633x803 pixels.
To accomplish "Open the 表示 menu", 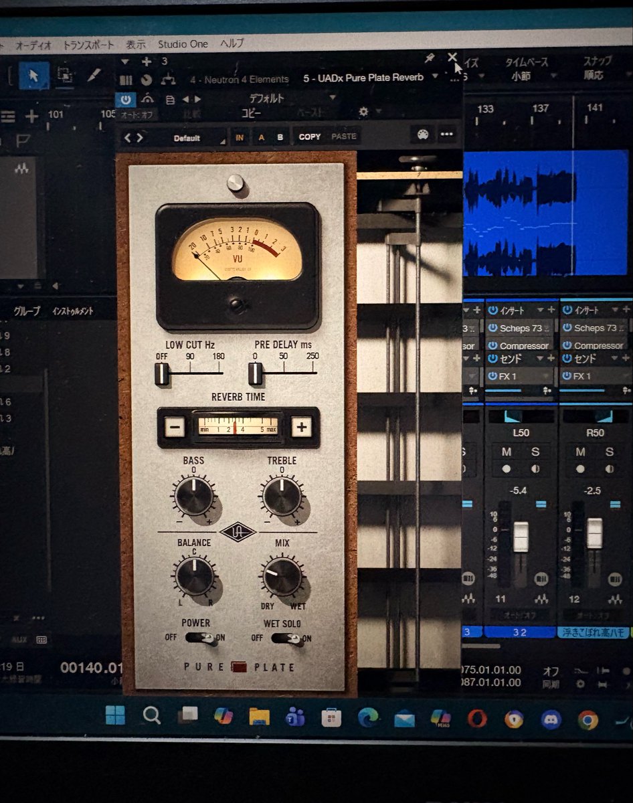I will tap(136, 44).
